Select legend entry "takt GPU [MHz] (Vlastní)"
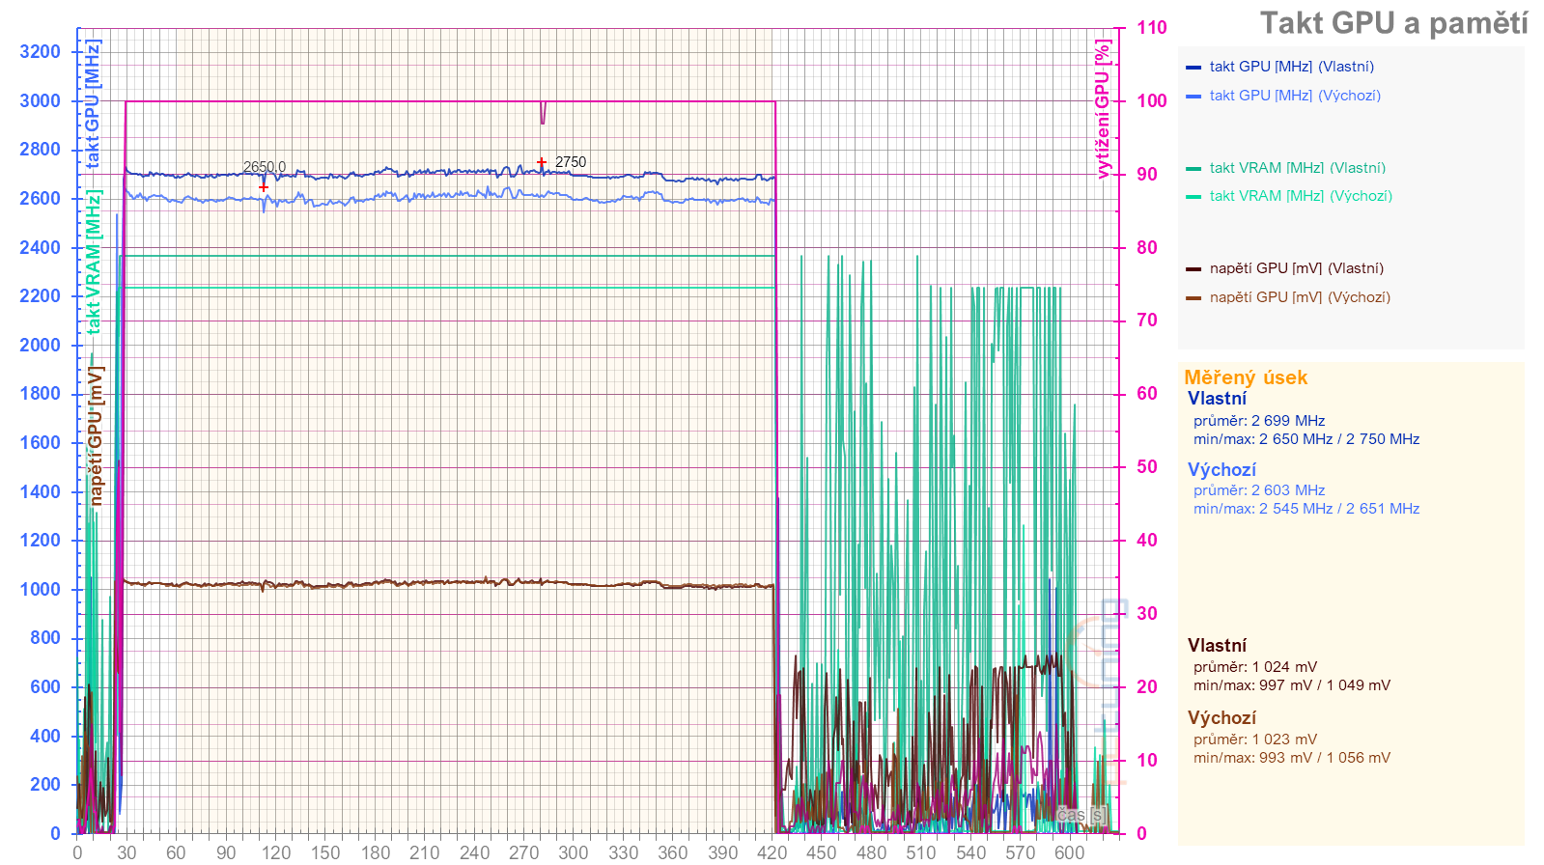This screenshot has height=865, width=1544. click(1291, 67)
